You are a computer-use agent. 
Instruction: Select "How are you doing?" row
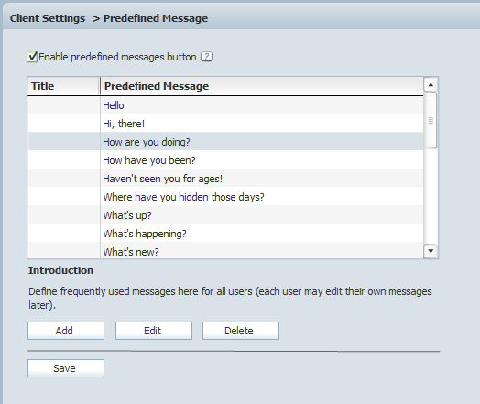pos(225,142)
